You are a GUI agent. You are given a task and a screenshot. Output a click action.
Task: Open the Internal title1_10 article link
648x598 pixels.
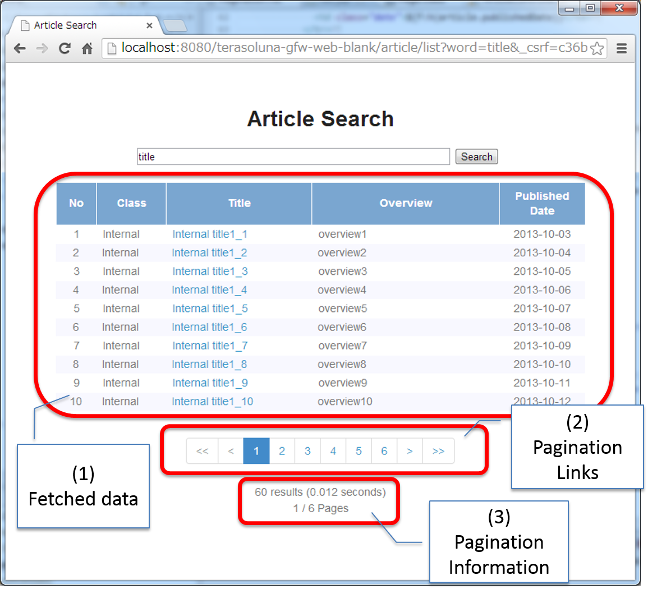[212, 402]
